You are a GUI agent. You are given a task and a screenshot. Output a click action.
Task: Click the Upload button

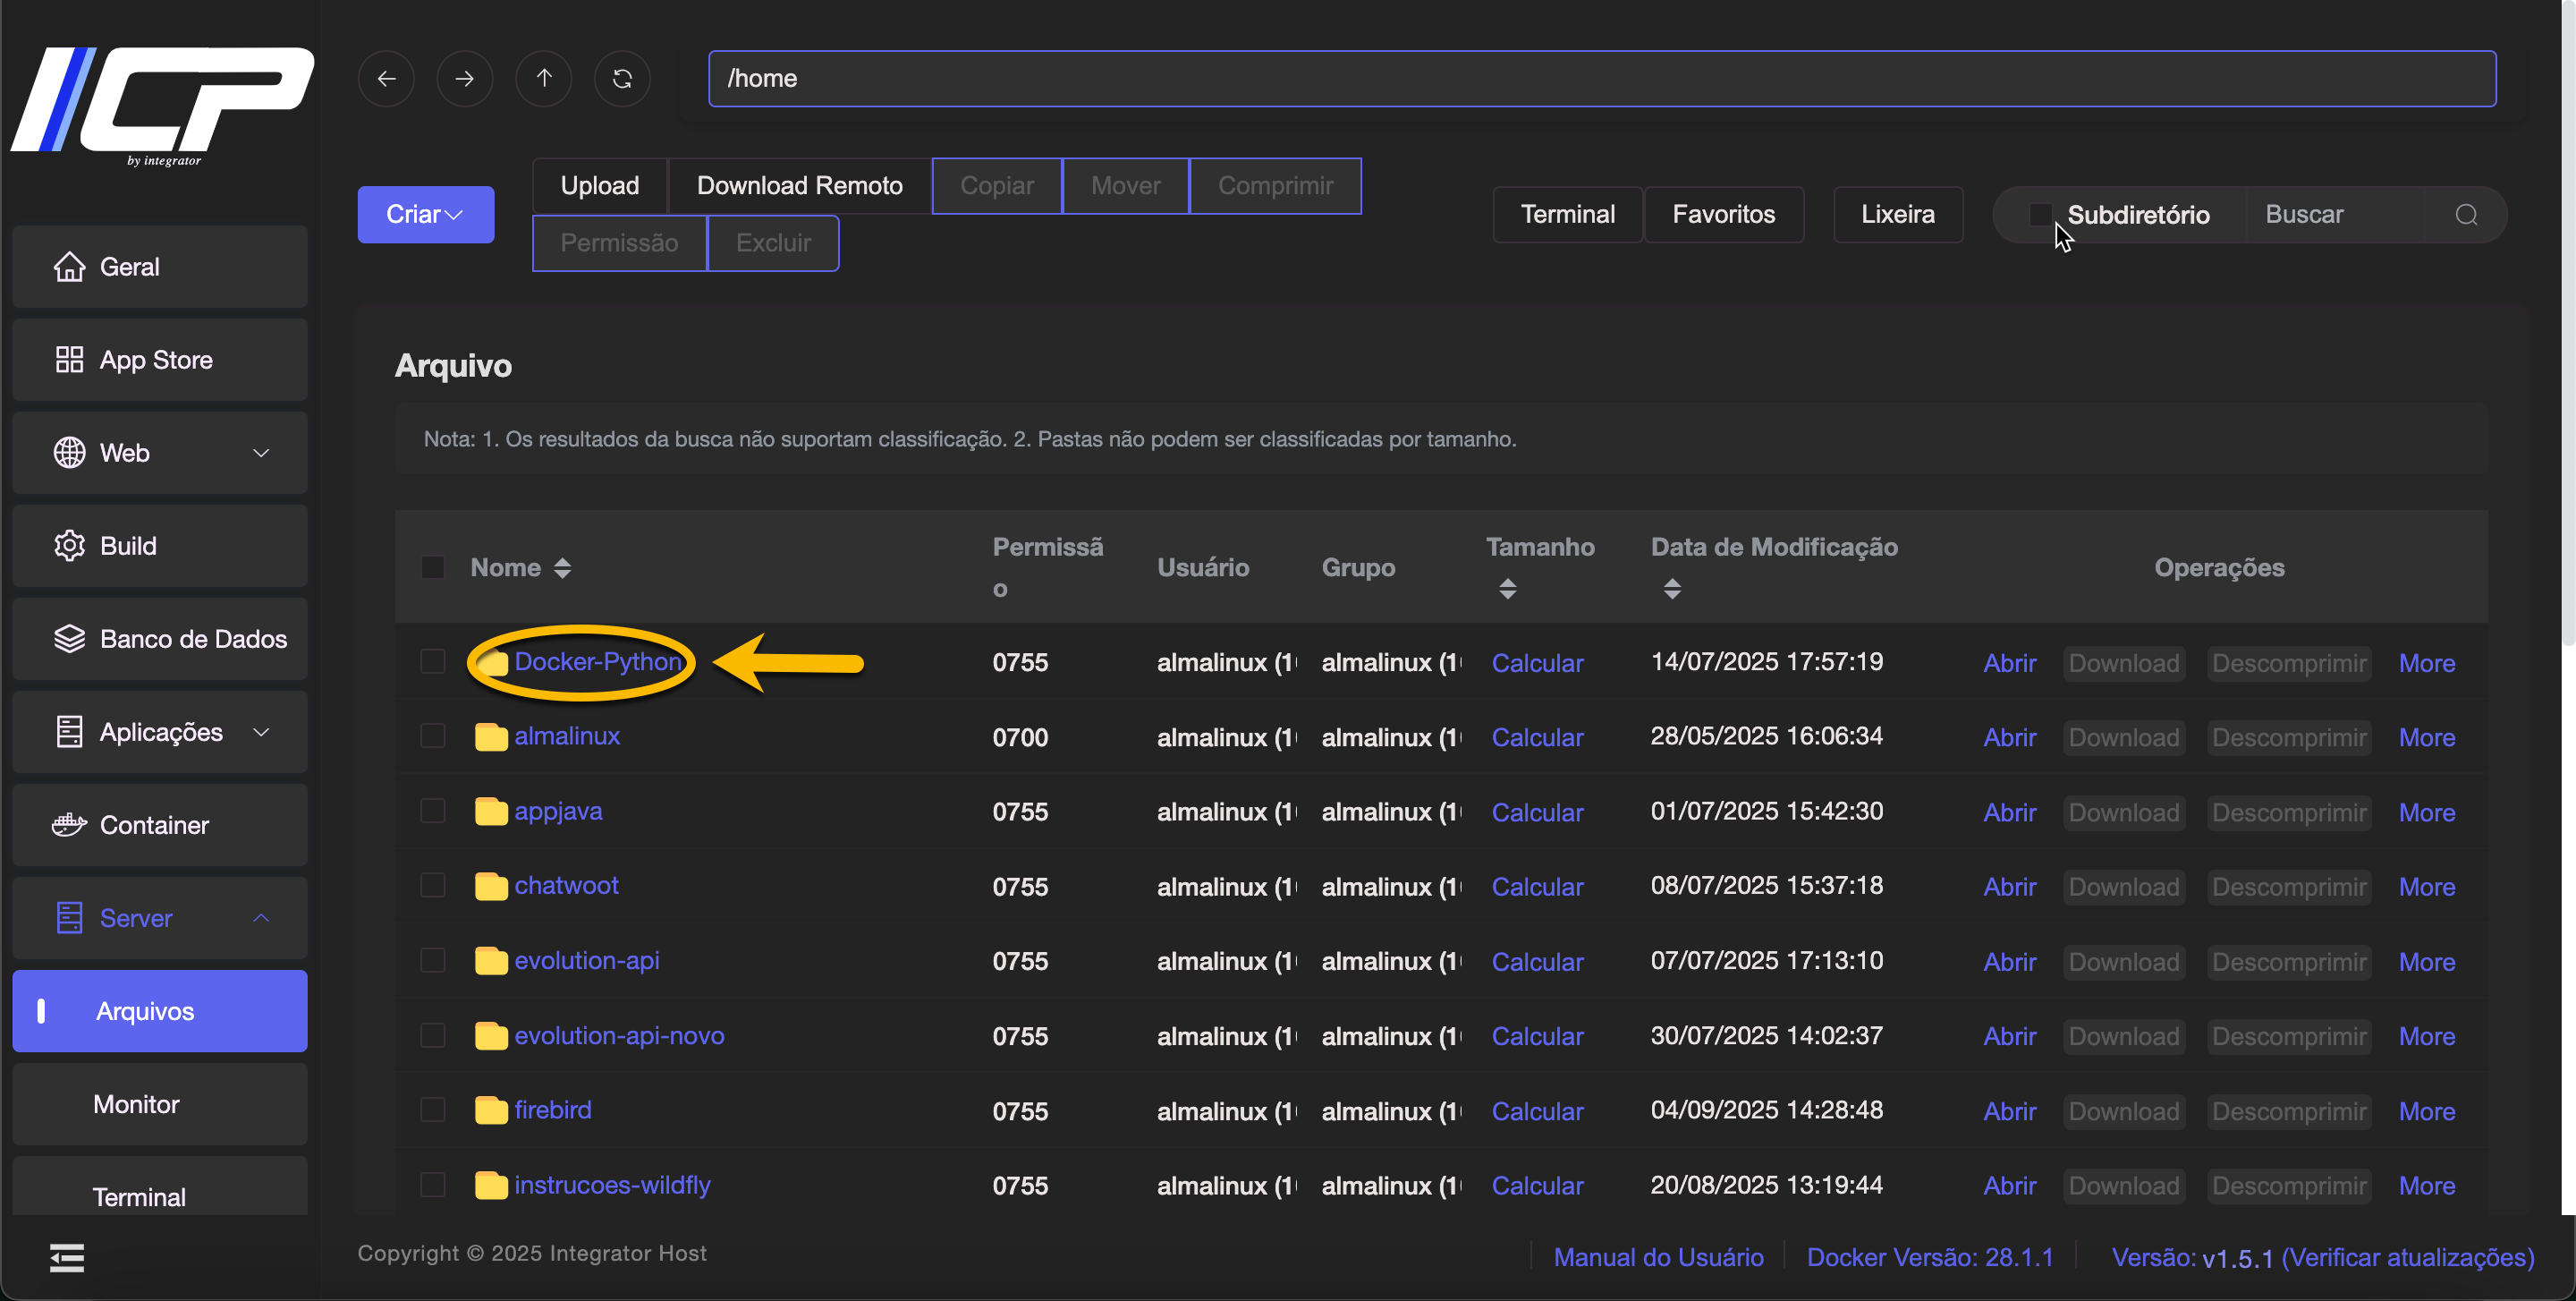point(599,185)
